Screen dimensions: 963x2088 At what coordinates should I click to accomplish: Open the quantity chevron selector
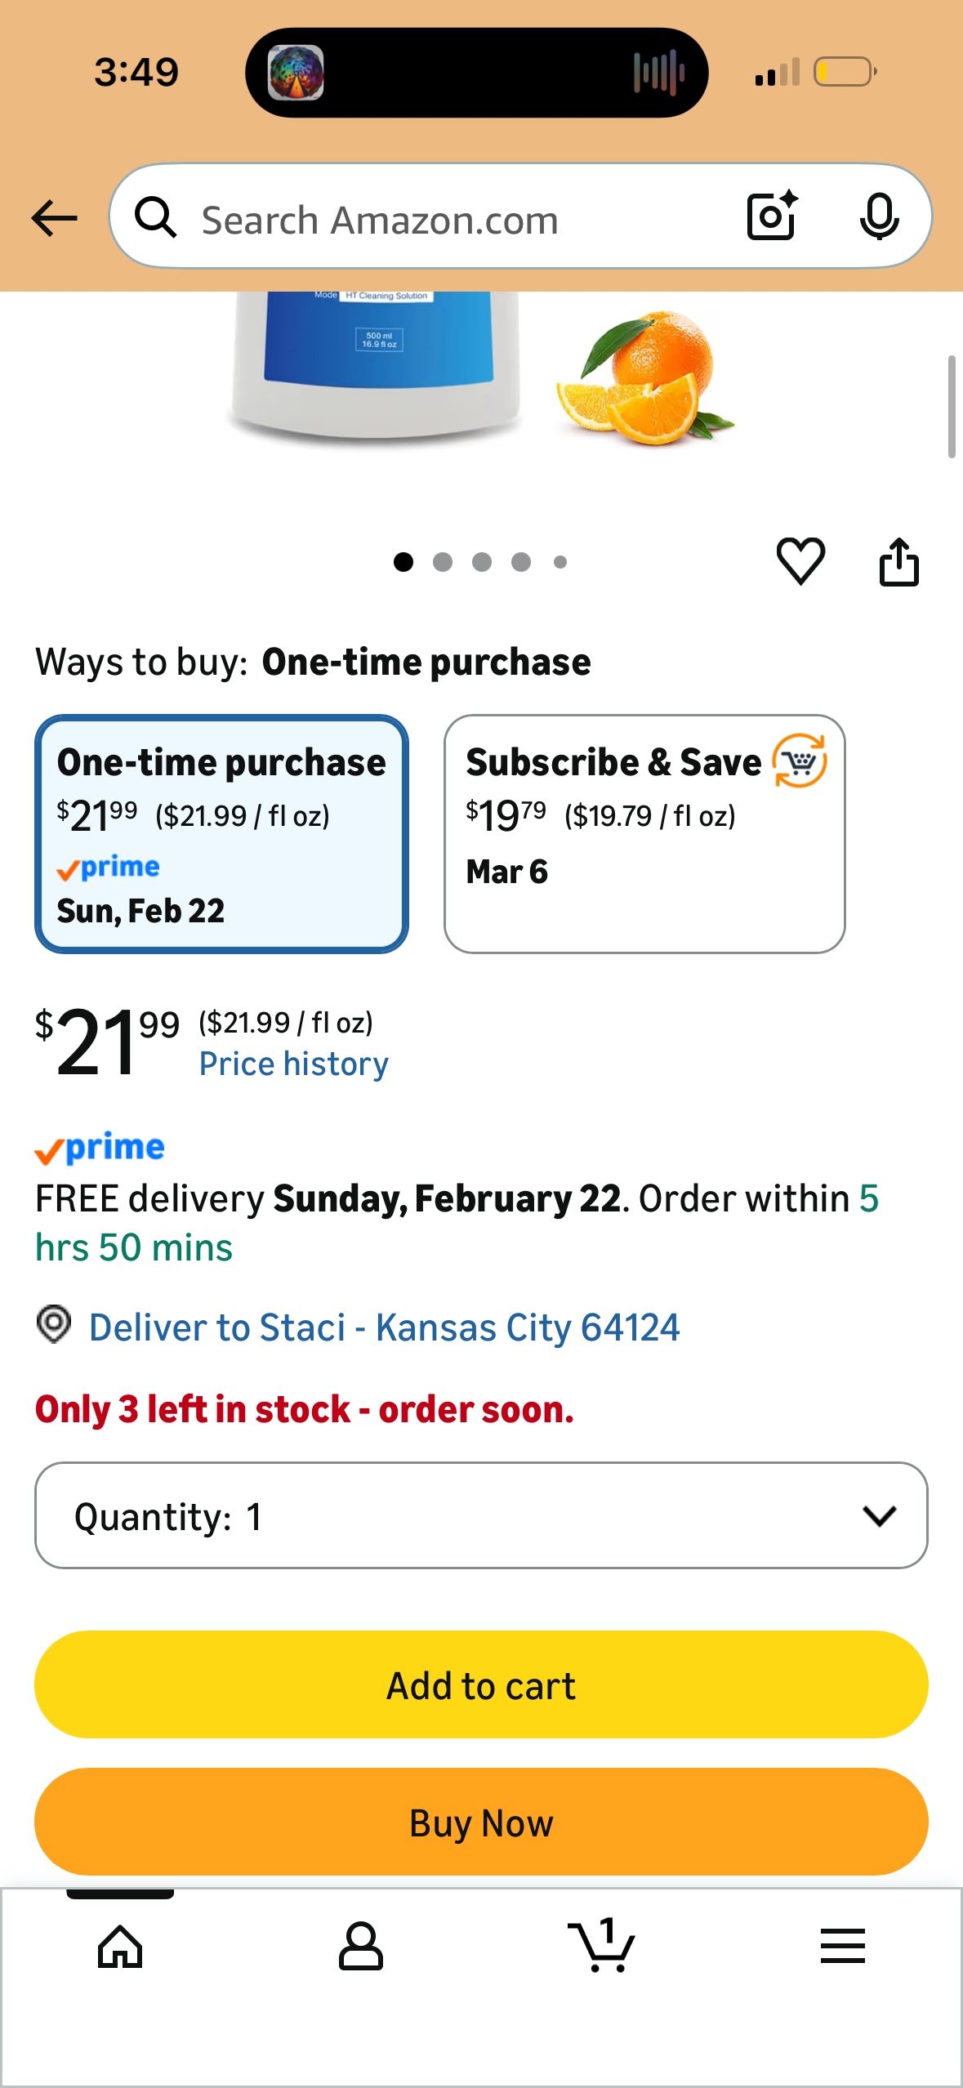[878, 1515]
